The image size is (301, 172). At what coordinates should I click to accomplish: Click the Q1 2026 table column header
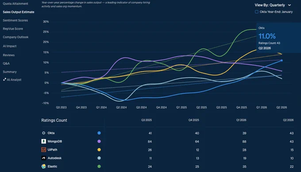tap(241, 120)
